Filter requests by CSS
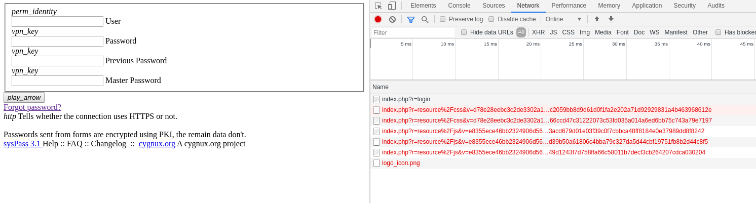Screen dimensions: 756x203 pyautogui.click(x=568, y=32)
